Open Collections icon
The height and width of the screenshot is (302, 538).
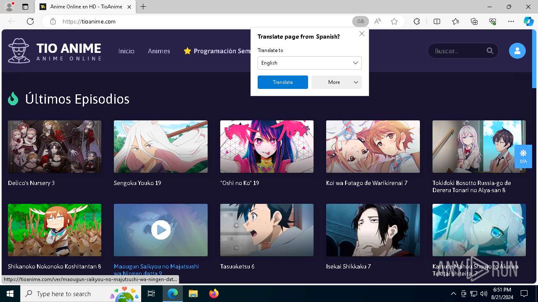point(474,21)
